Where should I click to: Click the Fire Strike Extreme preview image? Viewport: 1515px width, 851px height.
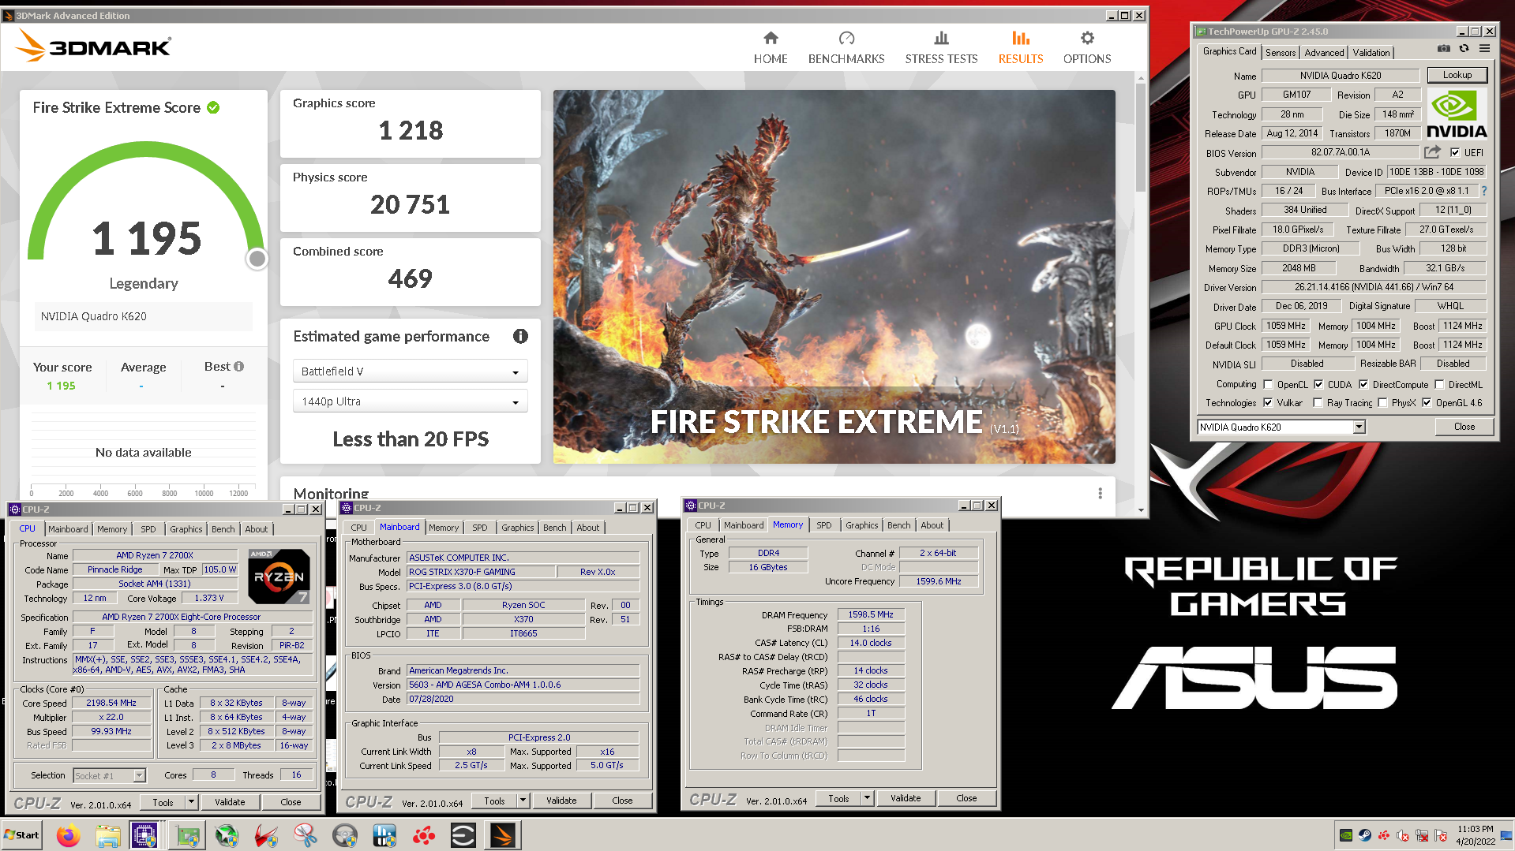click(834, 276)
